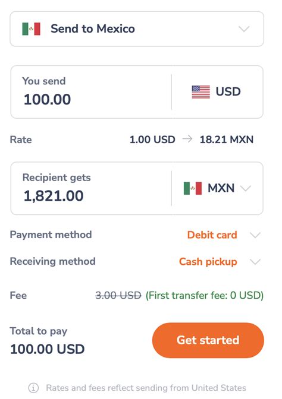Click the MXN currency label
This screenshot has width=282, height=399.
(x=221, y=188)
